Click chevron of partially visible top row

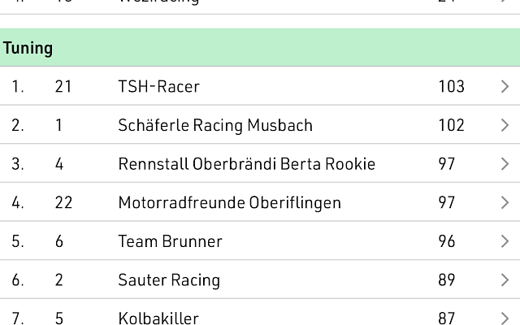coord(505,1)
